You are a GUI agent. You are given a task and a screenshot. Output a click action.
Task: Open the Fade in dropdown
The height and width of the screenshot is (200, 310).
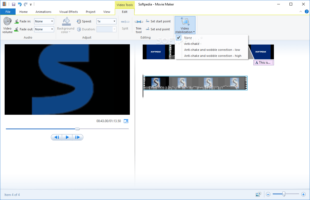(51, 21)
